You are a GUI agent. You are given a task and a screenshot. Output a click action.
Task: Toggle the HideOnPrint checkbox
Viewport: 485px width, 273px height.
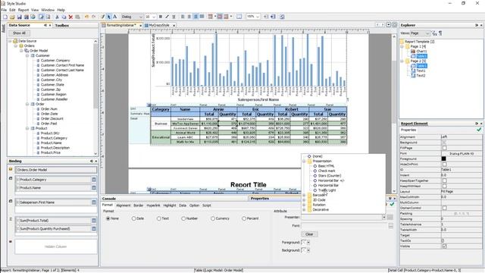(445, 165)
